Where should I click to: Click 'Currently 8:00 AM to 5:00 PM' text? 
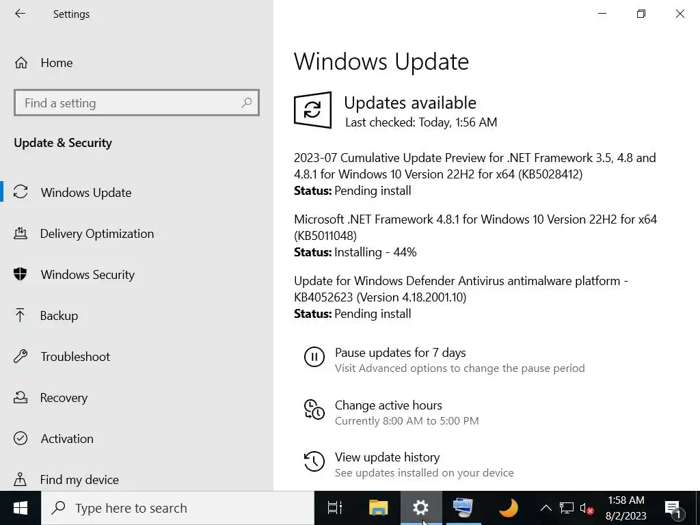tap(407, 421)
